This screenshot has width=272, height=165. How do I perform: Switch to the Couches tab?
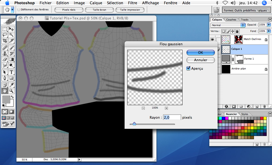click(231, 20)
